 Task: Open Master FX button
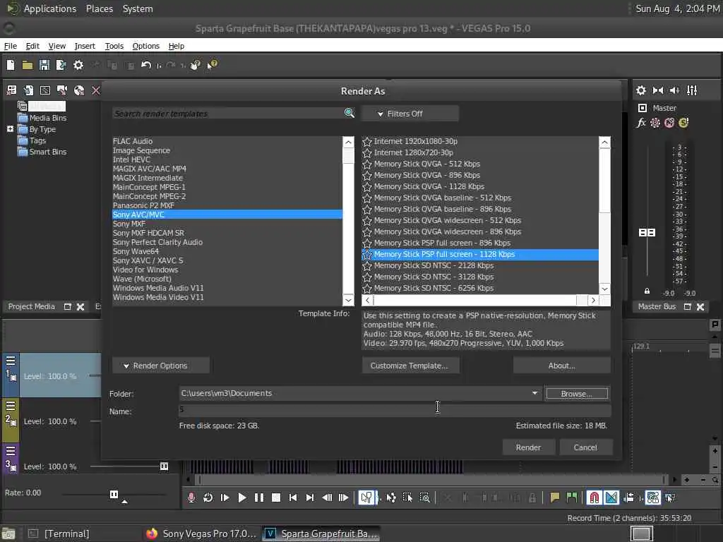pos(641,123)
